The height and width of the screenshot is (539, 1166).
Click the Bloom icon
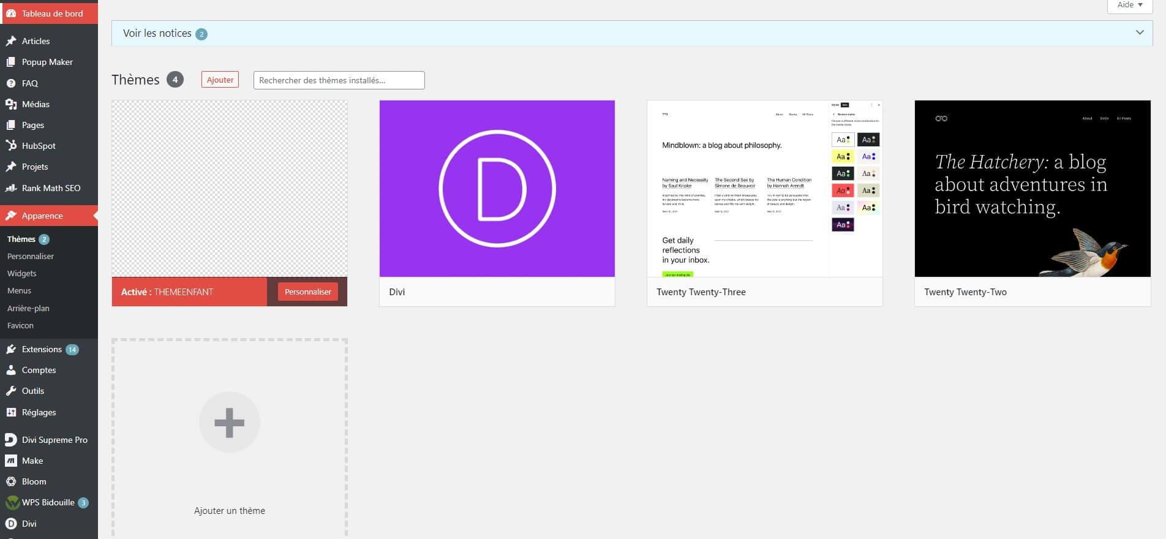coord(11,481)
